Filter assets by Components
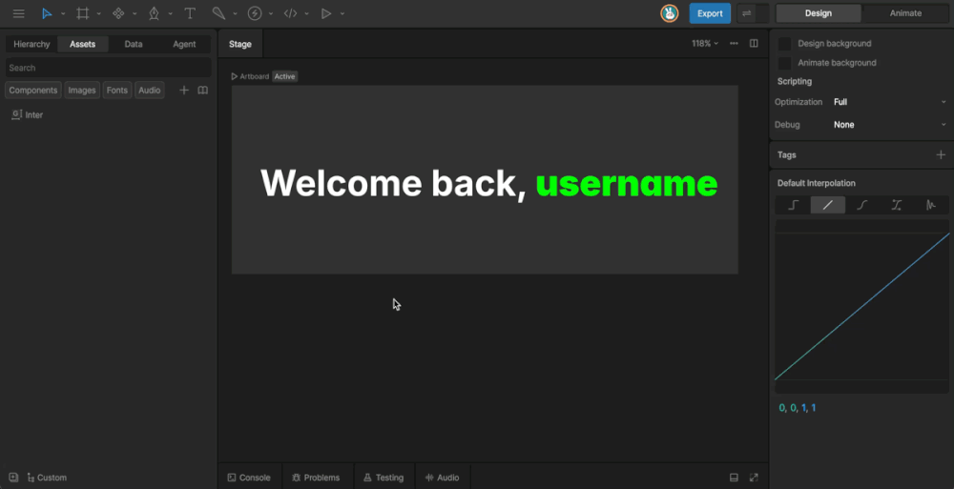Image resolution: width=954 pixels, height=489 pixels. coord(32,90)
